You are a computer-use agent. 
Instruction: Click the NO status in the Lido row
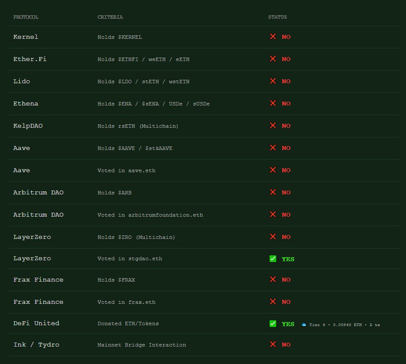point(286,82)
